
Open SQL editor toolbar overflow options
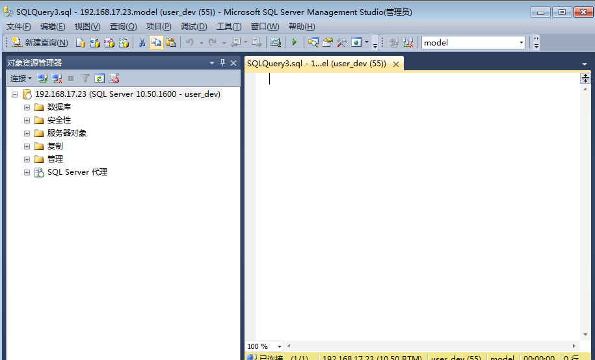(x=536, y=43)
